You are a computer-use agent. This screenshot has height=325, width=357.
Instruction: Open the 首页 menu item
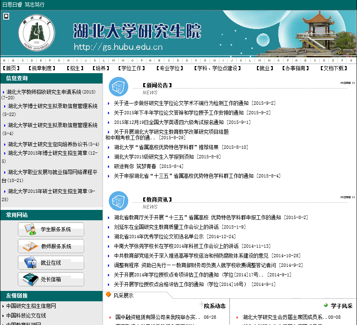[11, 68]
